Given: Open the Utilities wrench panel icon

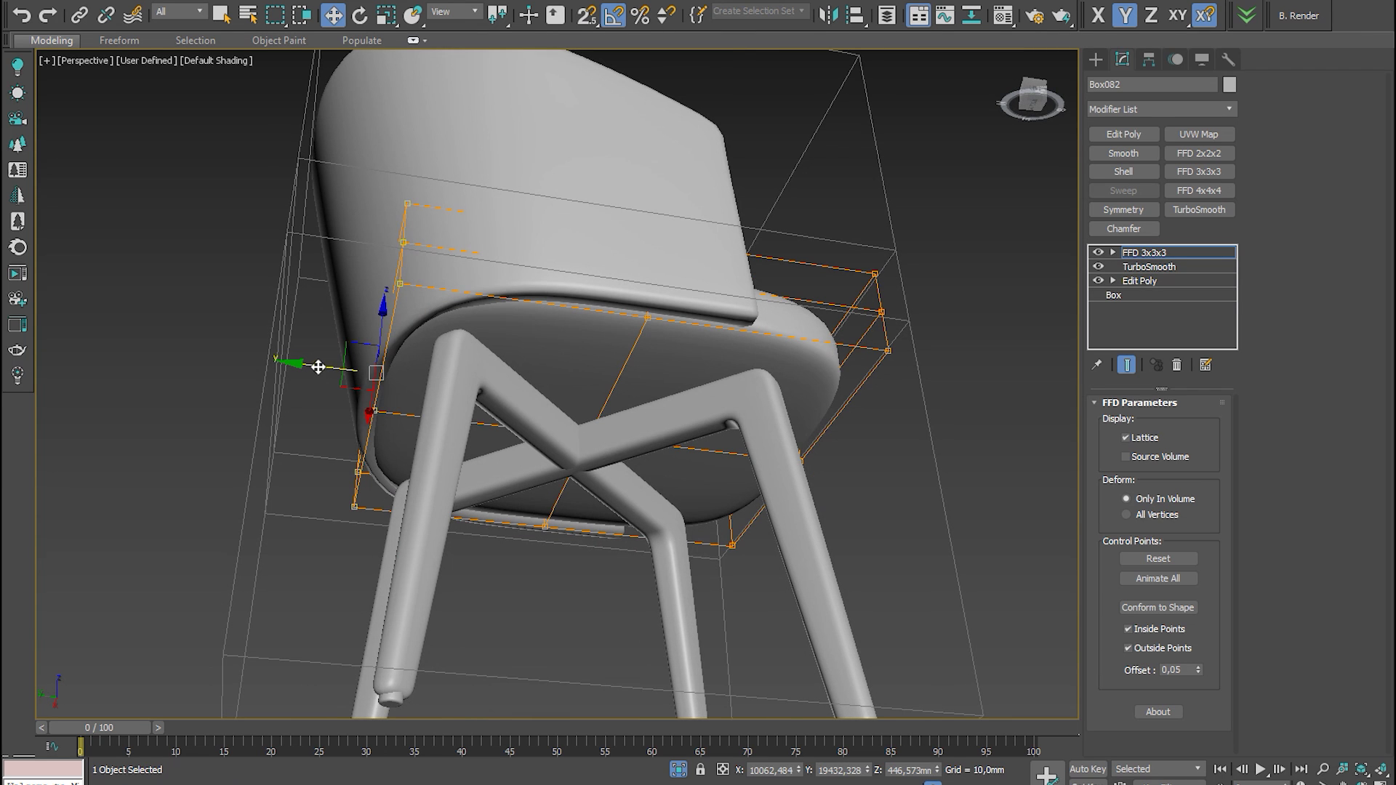Looking at the screenshot, I should pos(1228,60).
